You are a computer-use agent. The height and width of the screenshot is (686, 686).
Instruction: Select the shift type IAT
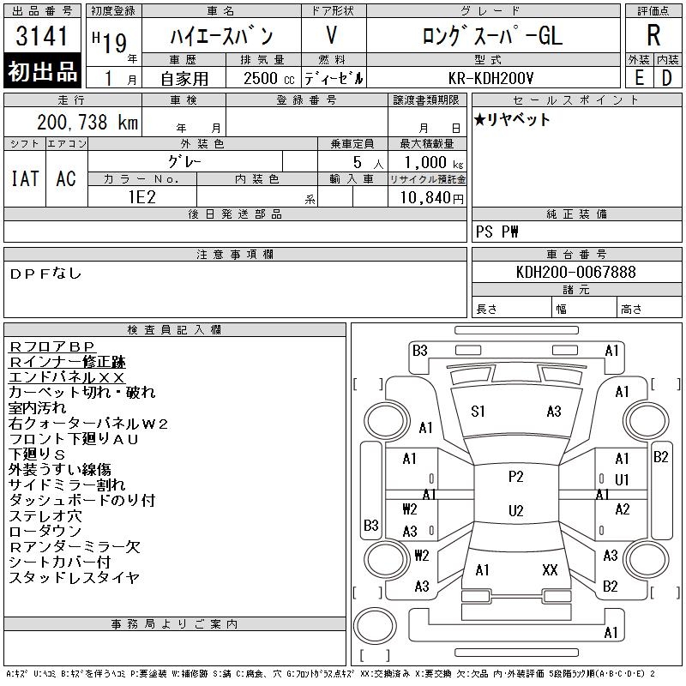pos(25,178)
